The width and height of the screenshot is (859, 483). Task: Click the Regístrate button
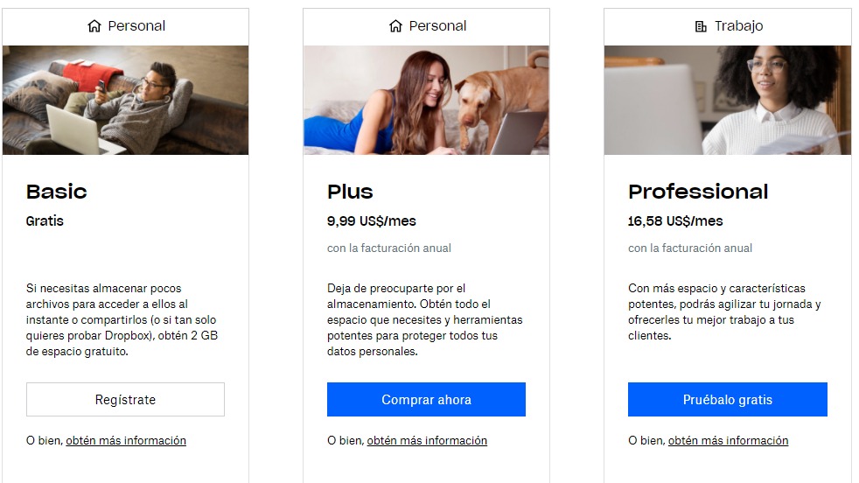click(125, 400)
